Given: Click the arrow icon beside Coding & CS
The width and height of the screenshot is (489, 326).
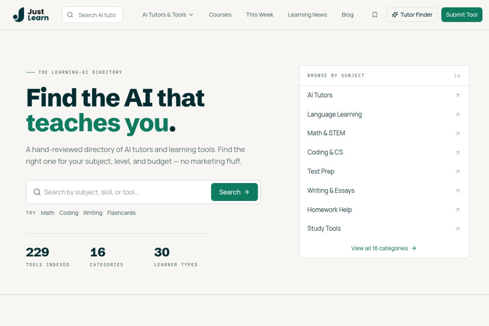Looking at the screenshot, I should (x=457, y=153).
